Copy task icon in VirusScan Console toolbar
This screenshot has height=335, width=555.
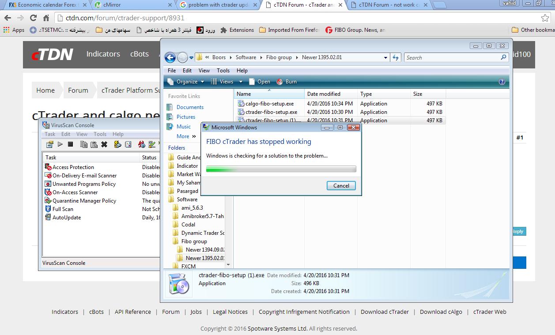click(x=83, y=144)
